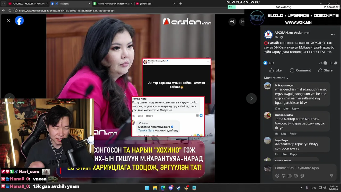Close the KORDHELL tab
The image size is (341, 192).
[x=47, y=4]
